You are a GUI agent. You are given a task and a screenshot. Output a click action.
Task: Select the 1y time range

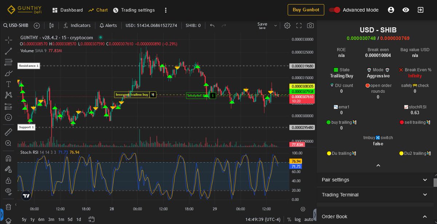point(33,219)
